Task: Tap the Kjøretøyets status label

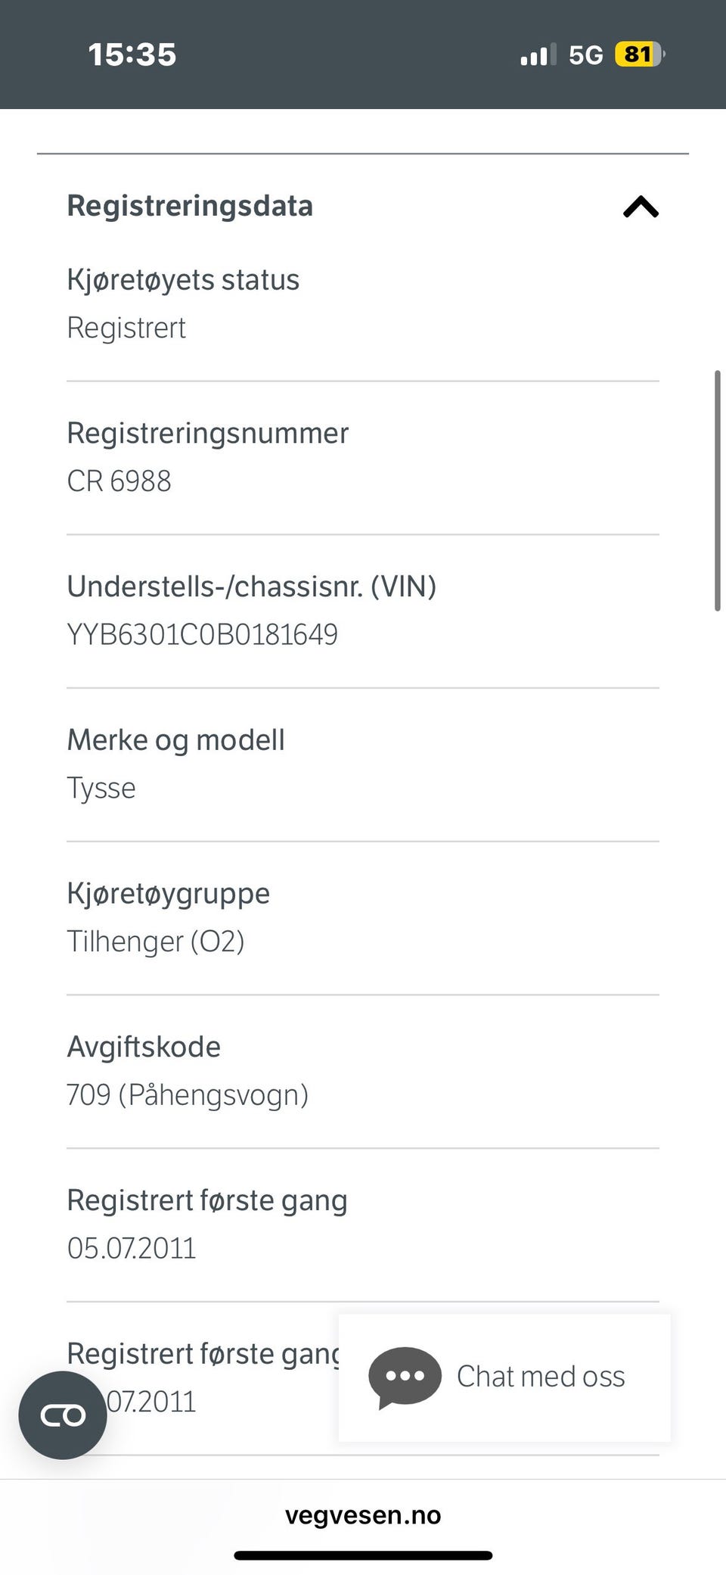Action: (183, 280)
